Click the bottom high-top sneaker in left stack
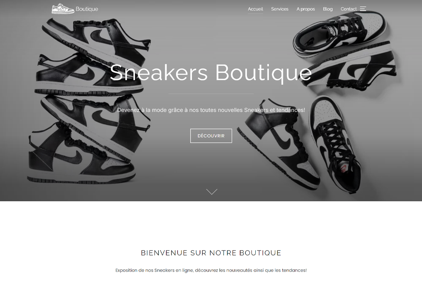 (x=81, y=155)
